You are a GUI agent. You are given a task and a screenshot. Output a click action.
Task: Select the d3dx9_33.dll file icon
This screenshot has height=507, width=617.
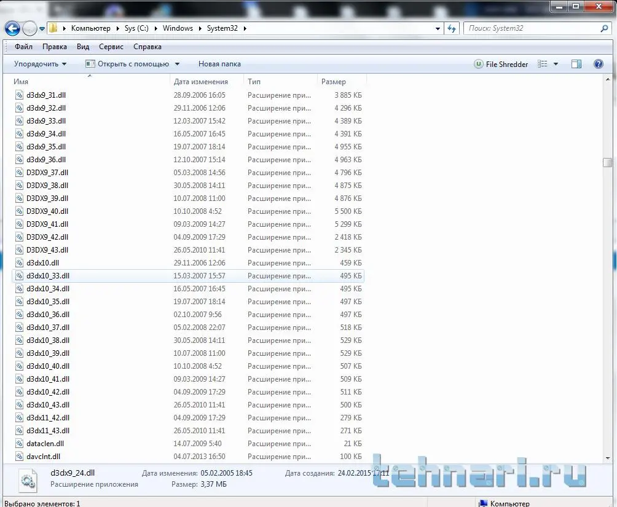pos(19,121)
